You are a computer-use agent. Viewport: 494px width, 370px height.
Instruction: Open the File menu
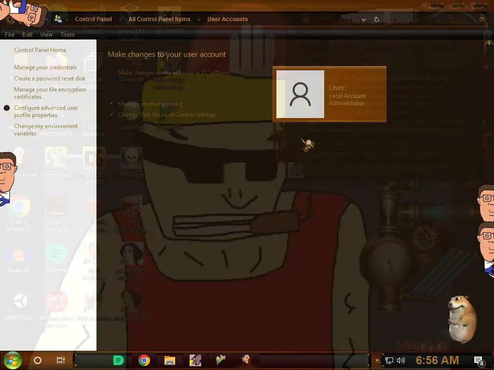coord(10,34)
